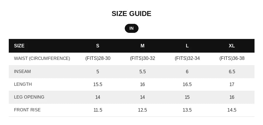This screenshot has height=125, width=263.
Task: Toggle the IN unit pill button
Action: (x=131, y=28)
